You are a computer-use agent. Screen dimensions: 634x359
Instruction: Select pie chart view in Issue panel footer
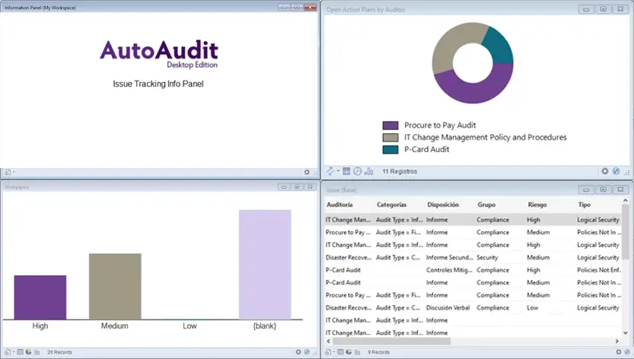tap(349, 352)
